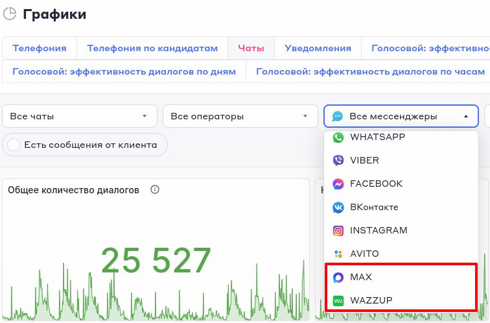Choose WHATSAPP from messenger list

(x=401, y=137)
